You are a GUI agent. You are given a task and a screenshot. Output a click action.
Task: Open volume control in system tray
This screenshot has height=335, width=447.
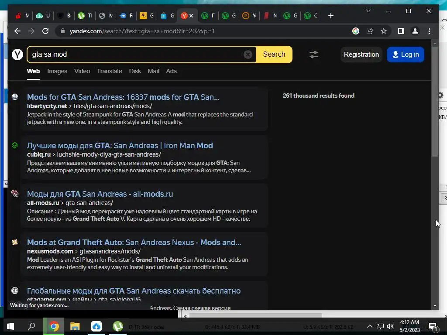point(390,326)
